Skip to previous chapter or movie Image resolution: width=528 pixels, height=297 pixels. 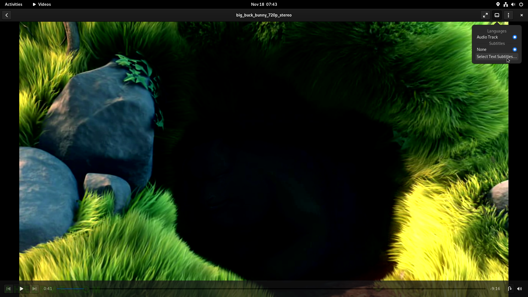pos(9,289)
